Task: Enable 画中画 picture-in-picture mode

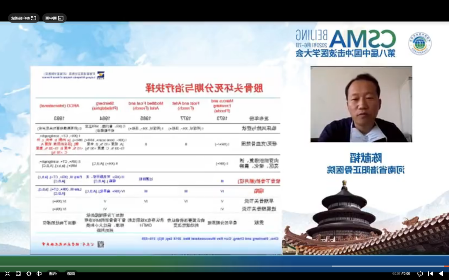Action: [54, 18]
